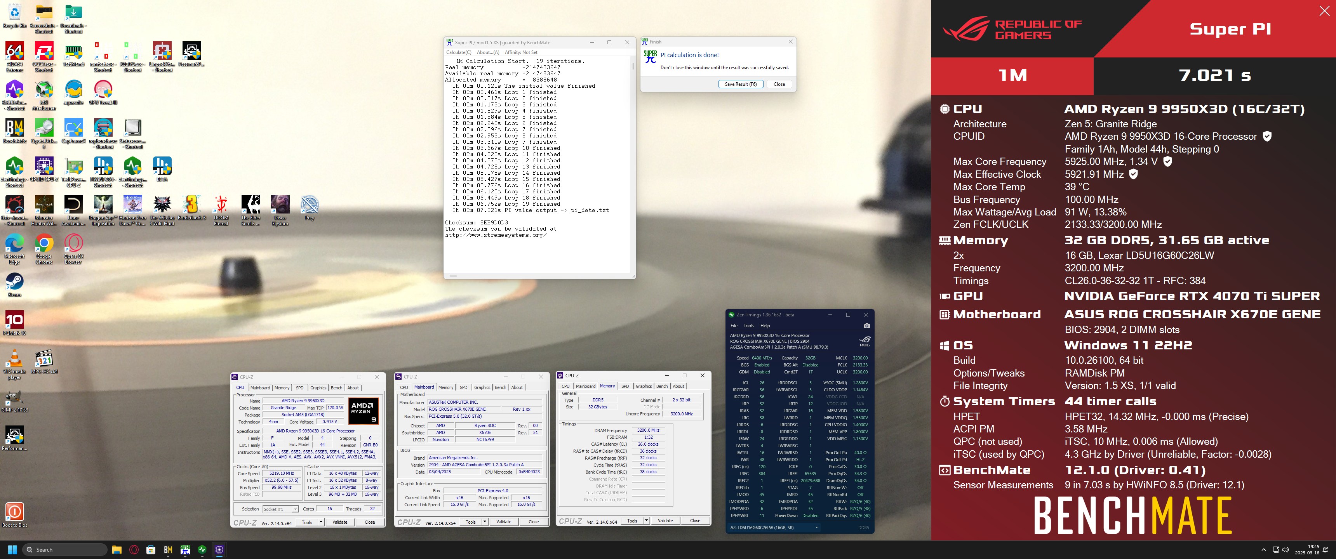
Task: Open the Windows Start menu
Action: coord(12,550)
